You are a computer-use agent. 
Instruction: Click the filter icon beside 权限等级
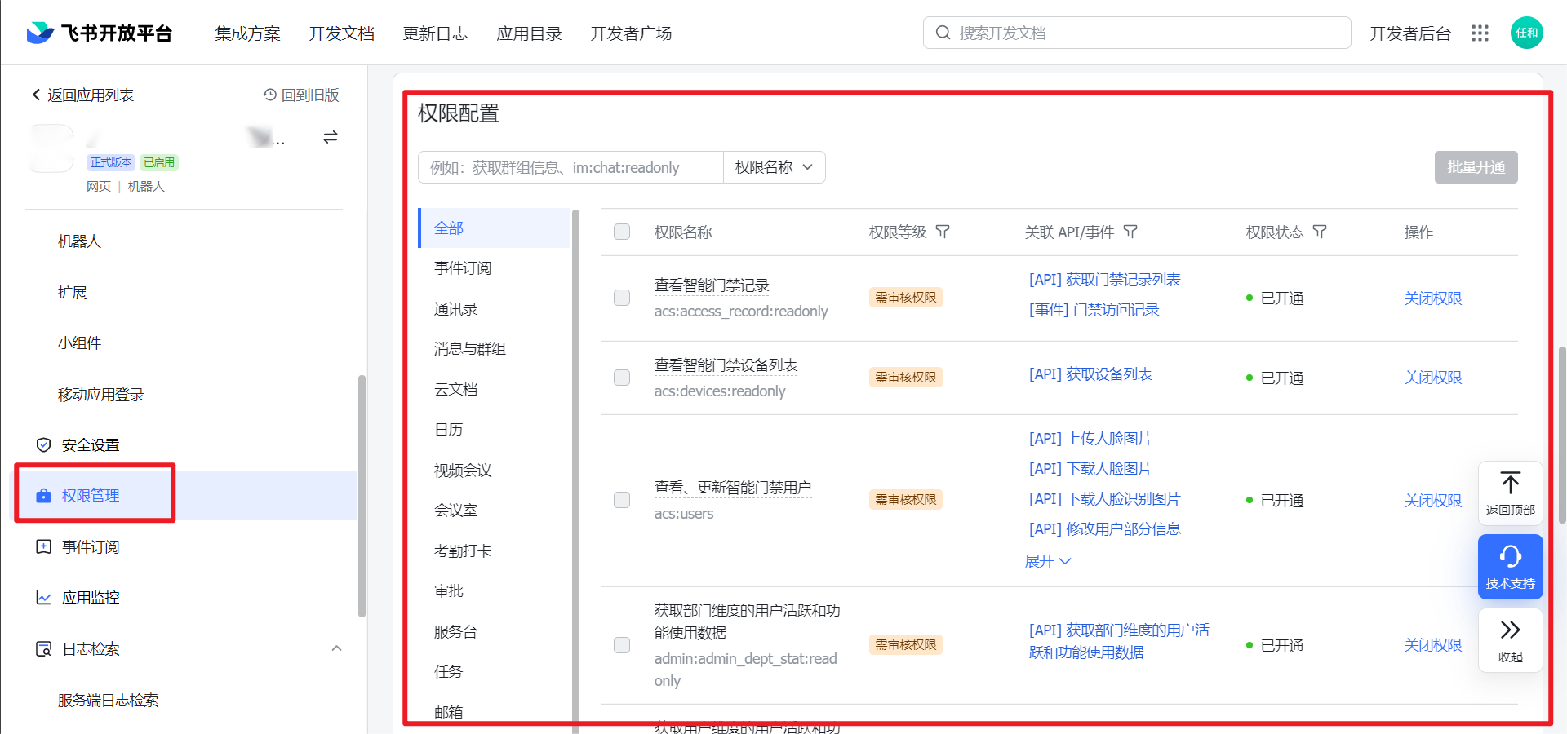coord(943,232)
